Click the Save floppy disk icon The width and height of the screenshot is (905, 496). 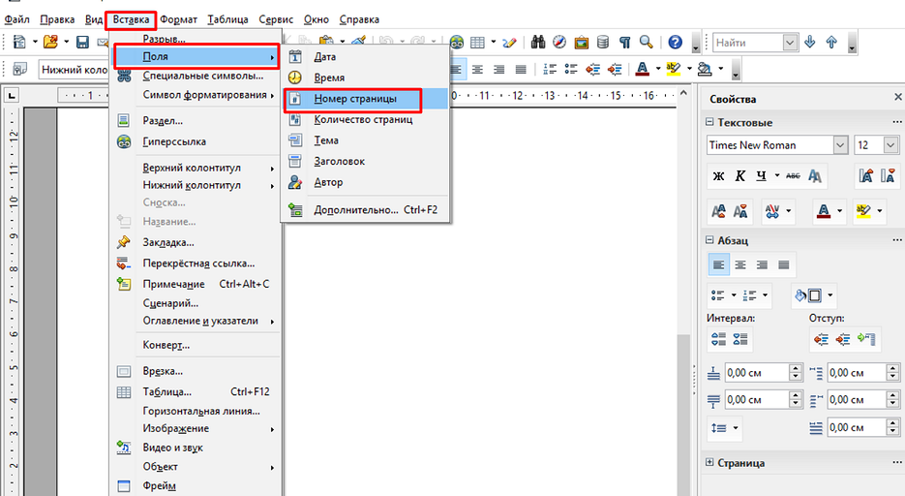(x=83, y=43)
